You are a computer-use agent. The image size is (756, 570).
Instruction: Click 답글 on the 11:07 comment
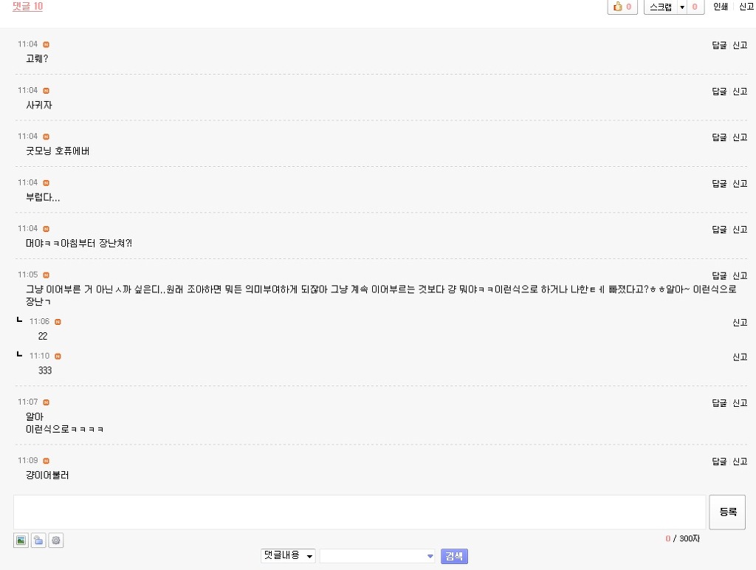click(x=719, y=402)
